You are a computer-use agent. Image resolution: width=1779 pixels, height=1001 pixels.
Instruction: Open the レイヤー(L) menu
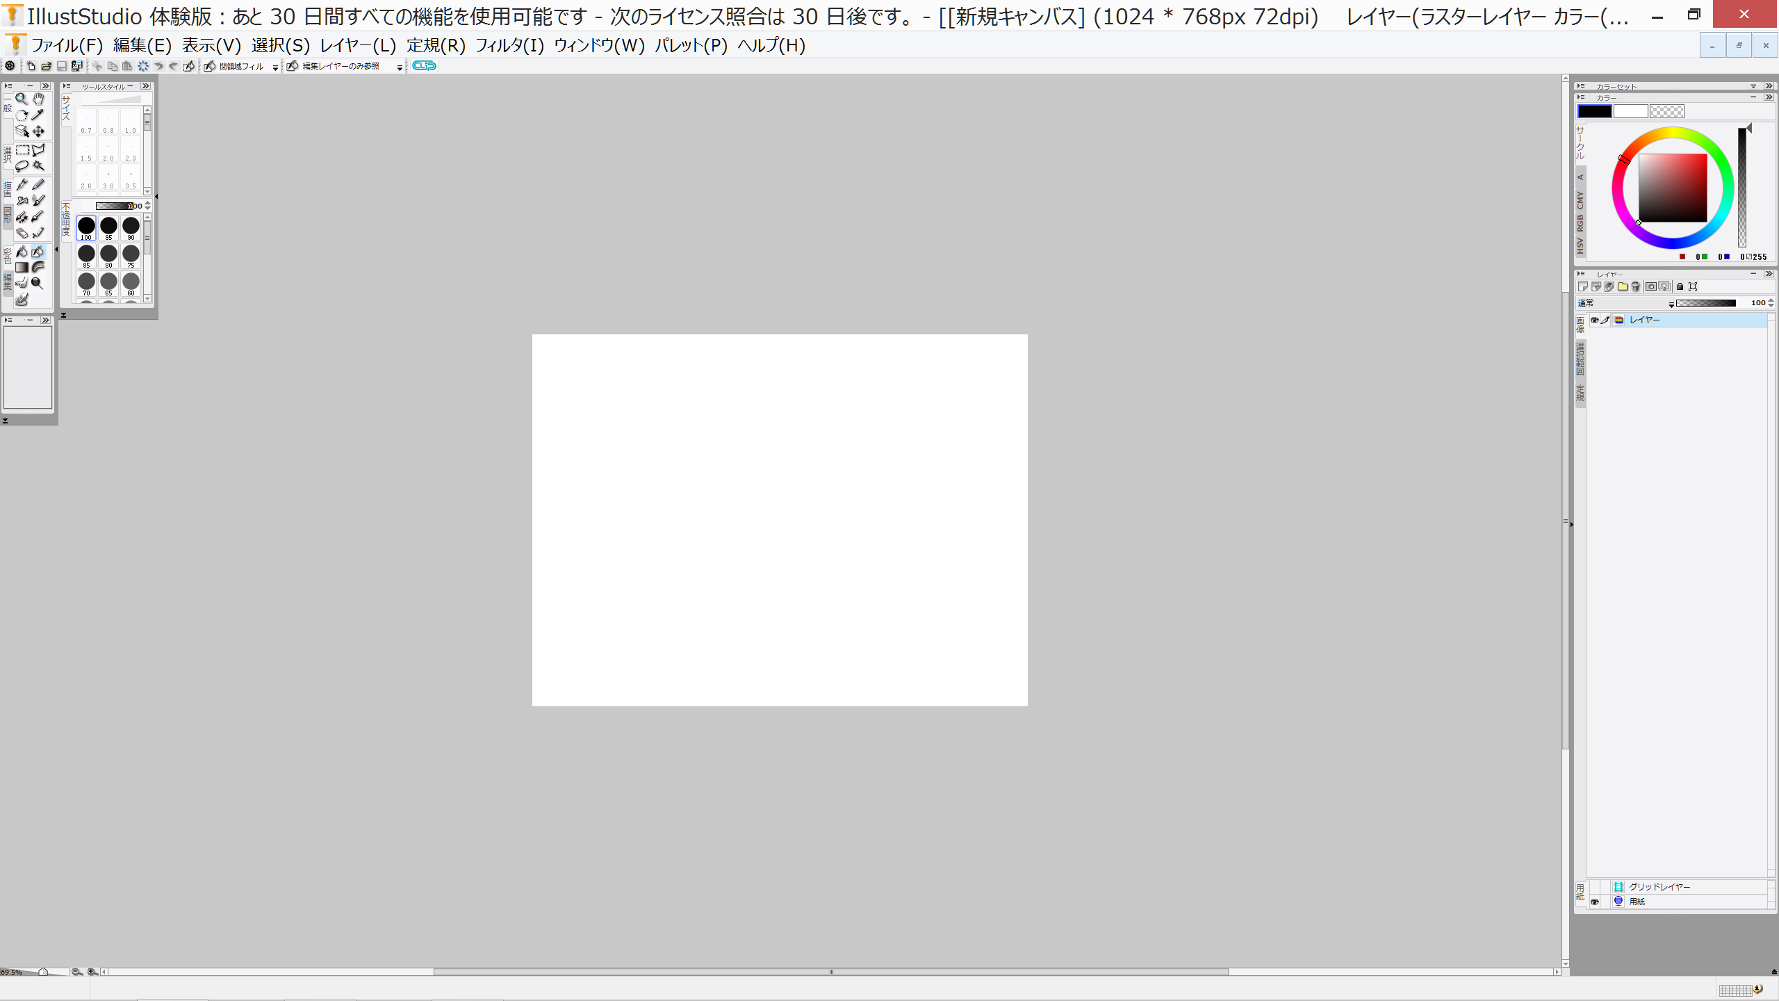point(358,46)
